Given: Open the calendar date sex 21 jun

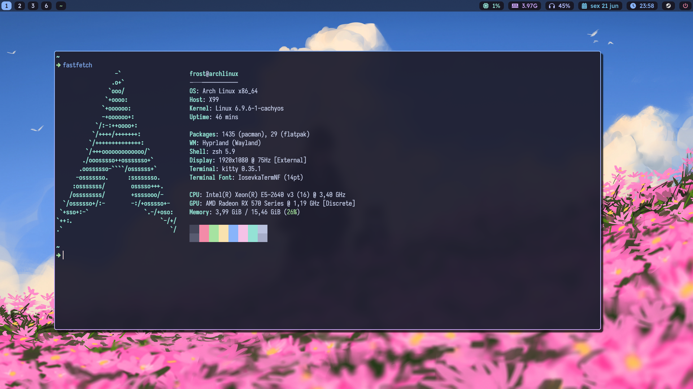Looking at the screenshot, I should point(600,6).
